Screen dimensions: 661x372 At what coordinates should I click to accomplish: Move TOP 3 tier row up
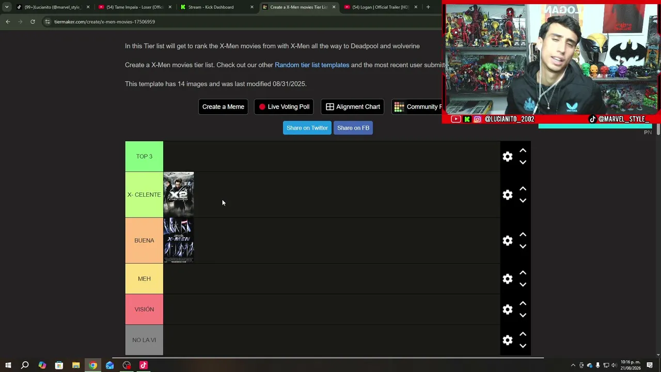[523, 150]
